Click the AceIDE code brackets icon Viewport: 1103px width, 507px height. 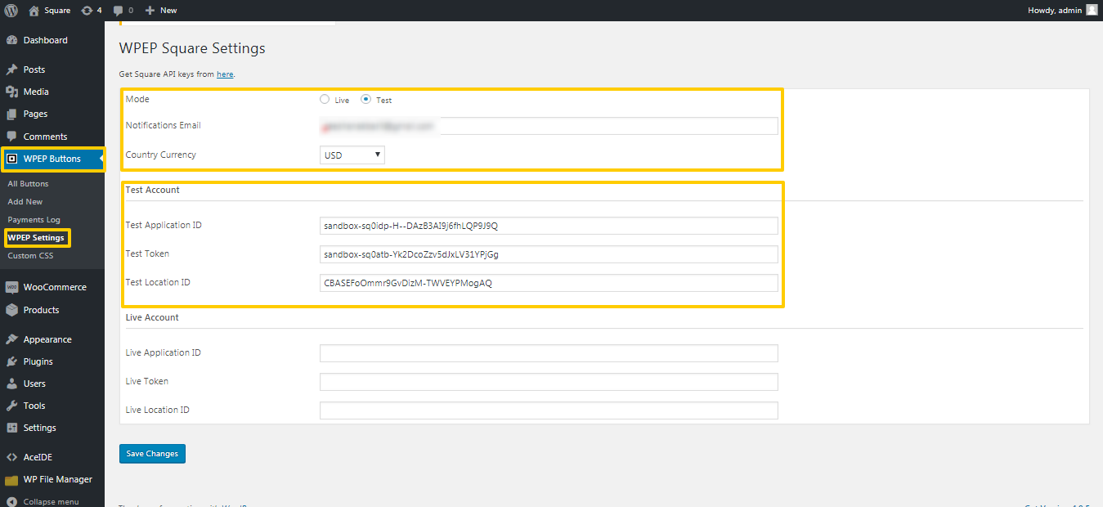click(12, 457)
